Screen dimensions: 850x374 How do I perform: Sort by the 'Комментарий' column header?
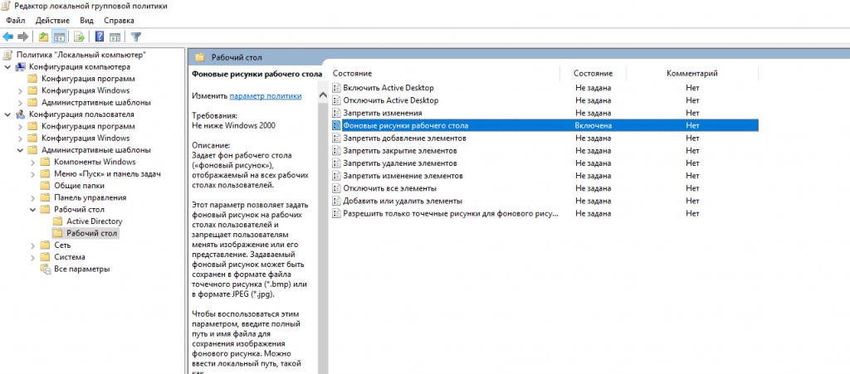coord(692,74)
